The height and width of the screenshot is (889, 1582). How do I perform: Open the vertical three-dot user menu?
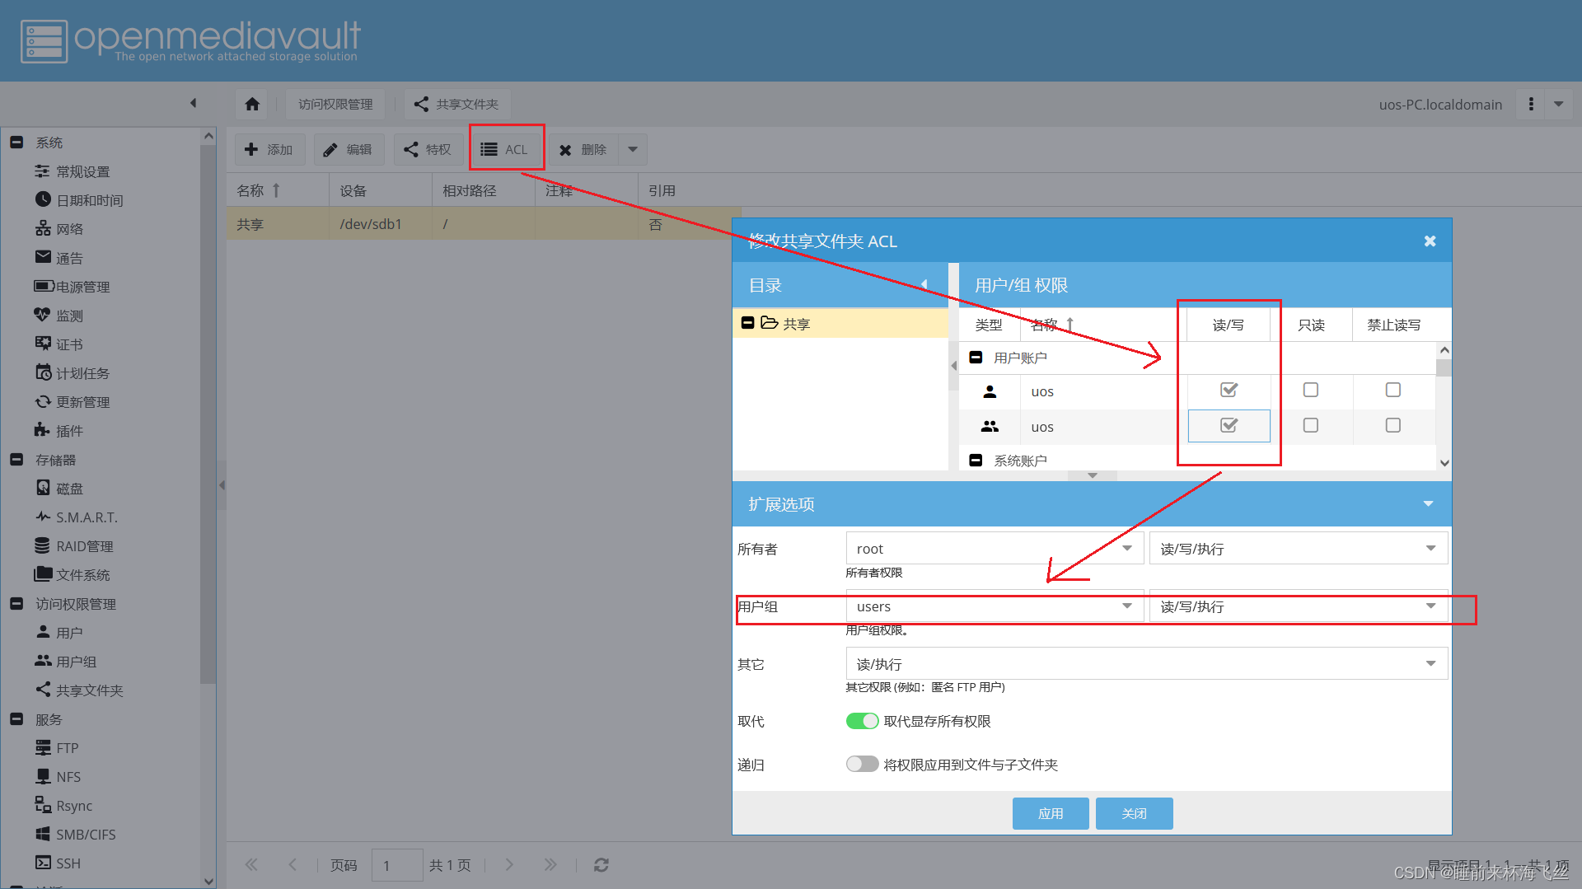point(1531,104)
